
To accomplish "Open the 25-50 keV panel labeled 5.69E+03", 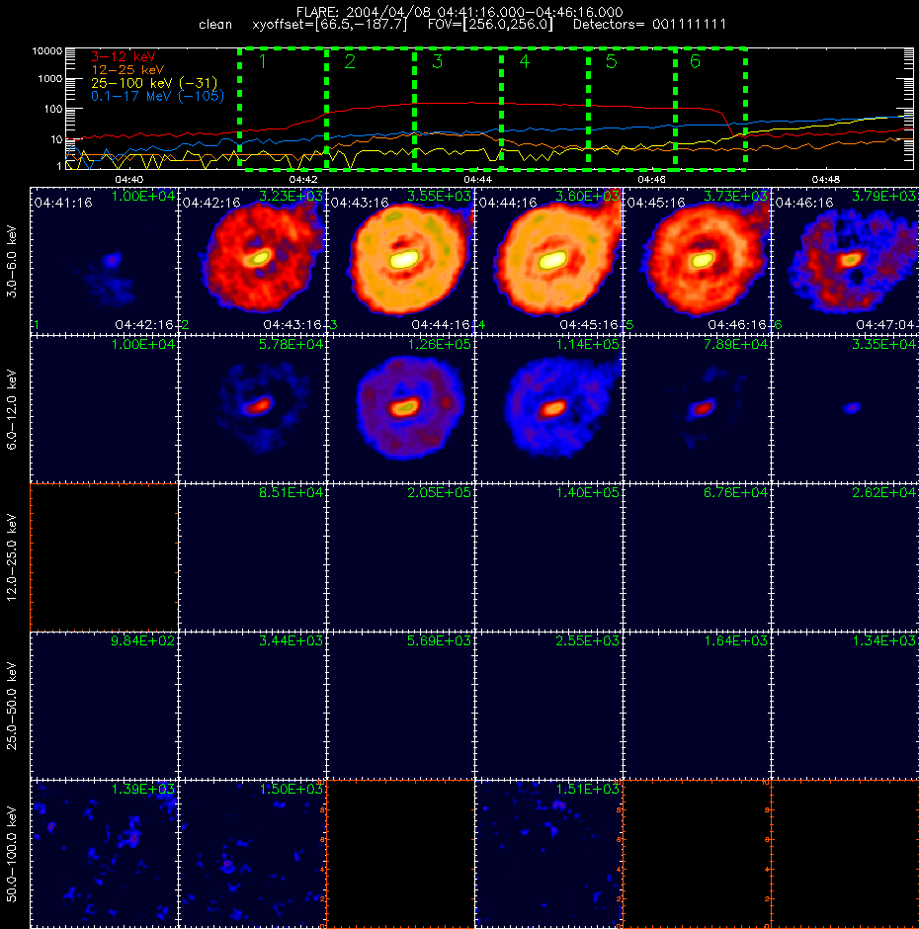I will [400, 706].
